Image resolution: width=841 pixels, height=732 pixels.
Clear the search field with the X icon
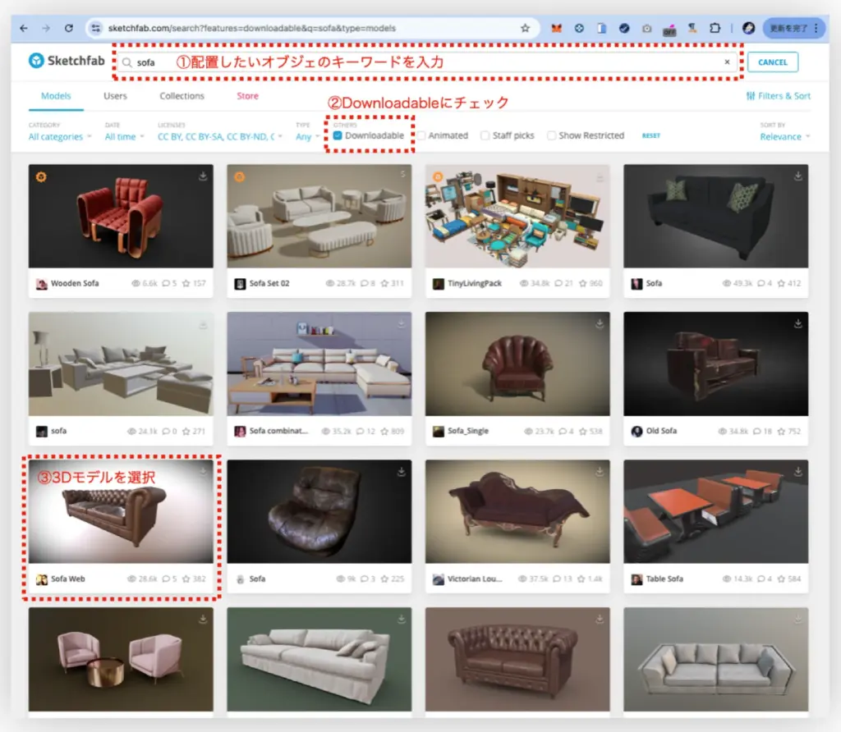726,62
